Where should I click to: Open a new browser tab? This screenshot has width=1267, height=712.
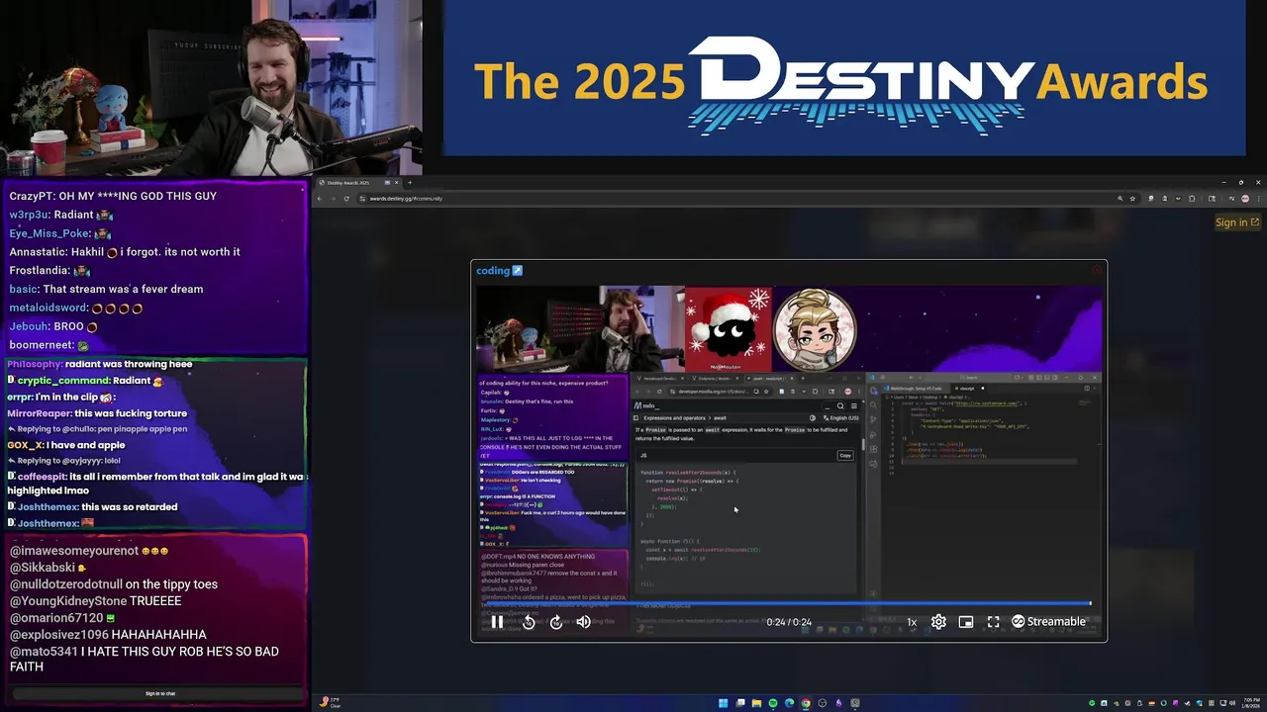[410, 183]
